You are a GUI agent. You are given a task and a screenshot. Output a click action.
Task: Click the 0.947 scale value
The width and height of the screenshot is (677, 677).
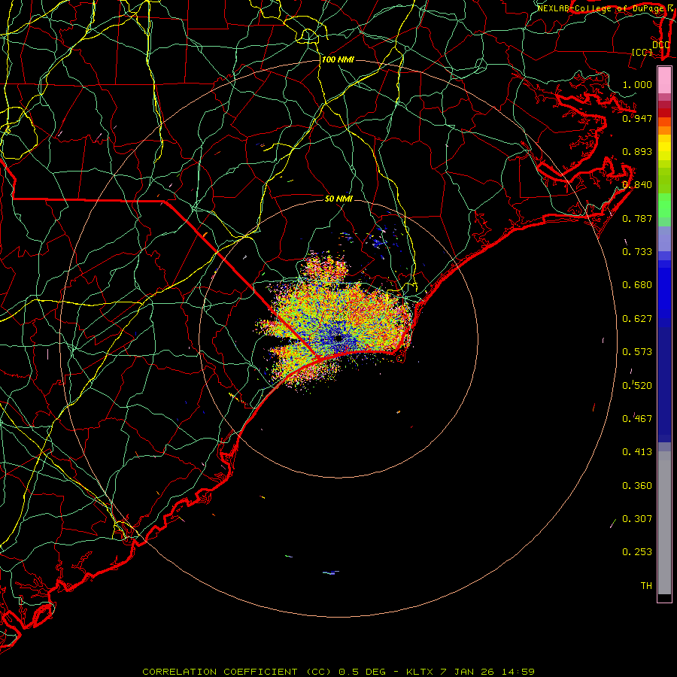637,118
